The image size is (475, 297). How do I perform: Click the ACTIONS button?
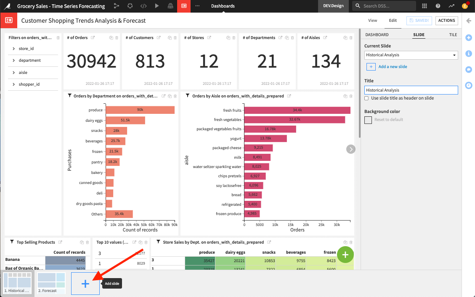[x=446, y=20]
